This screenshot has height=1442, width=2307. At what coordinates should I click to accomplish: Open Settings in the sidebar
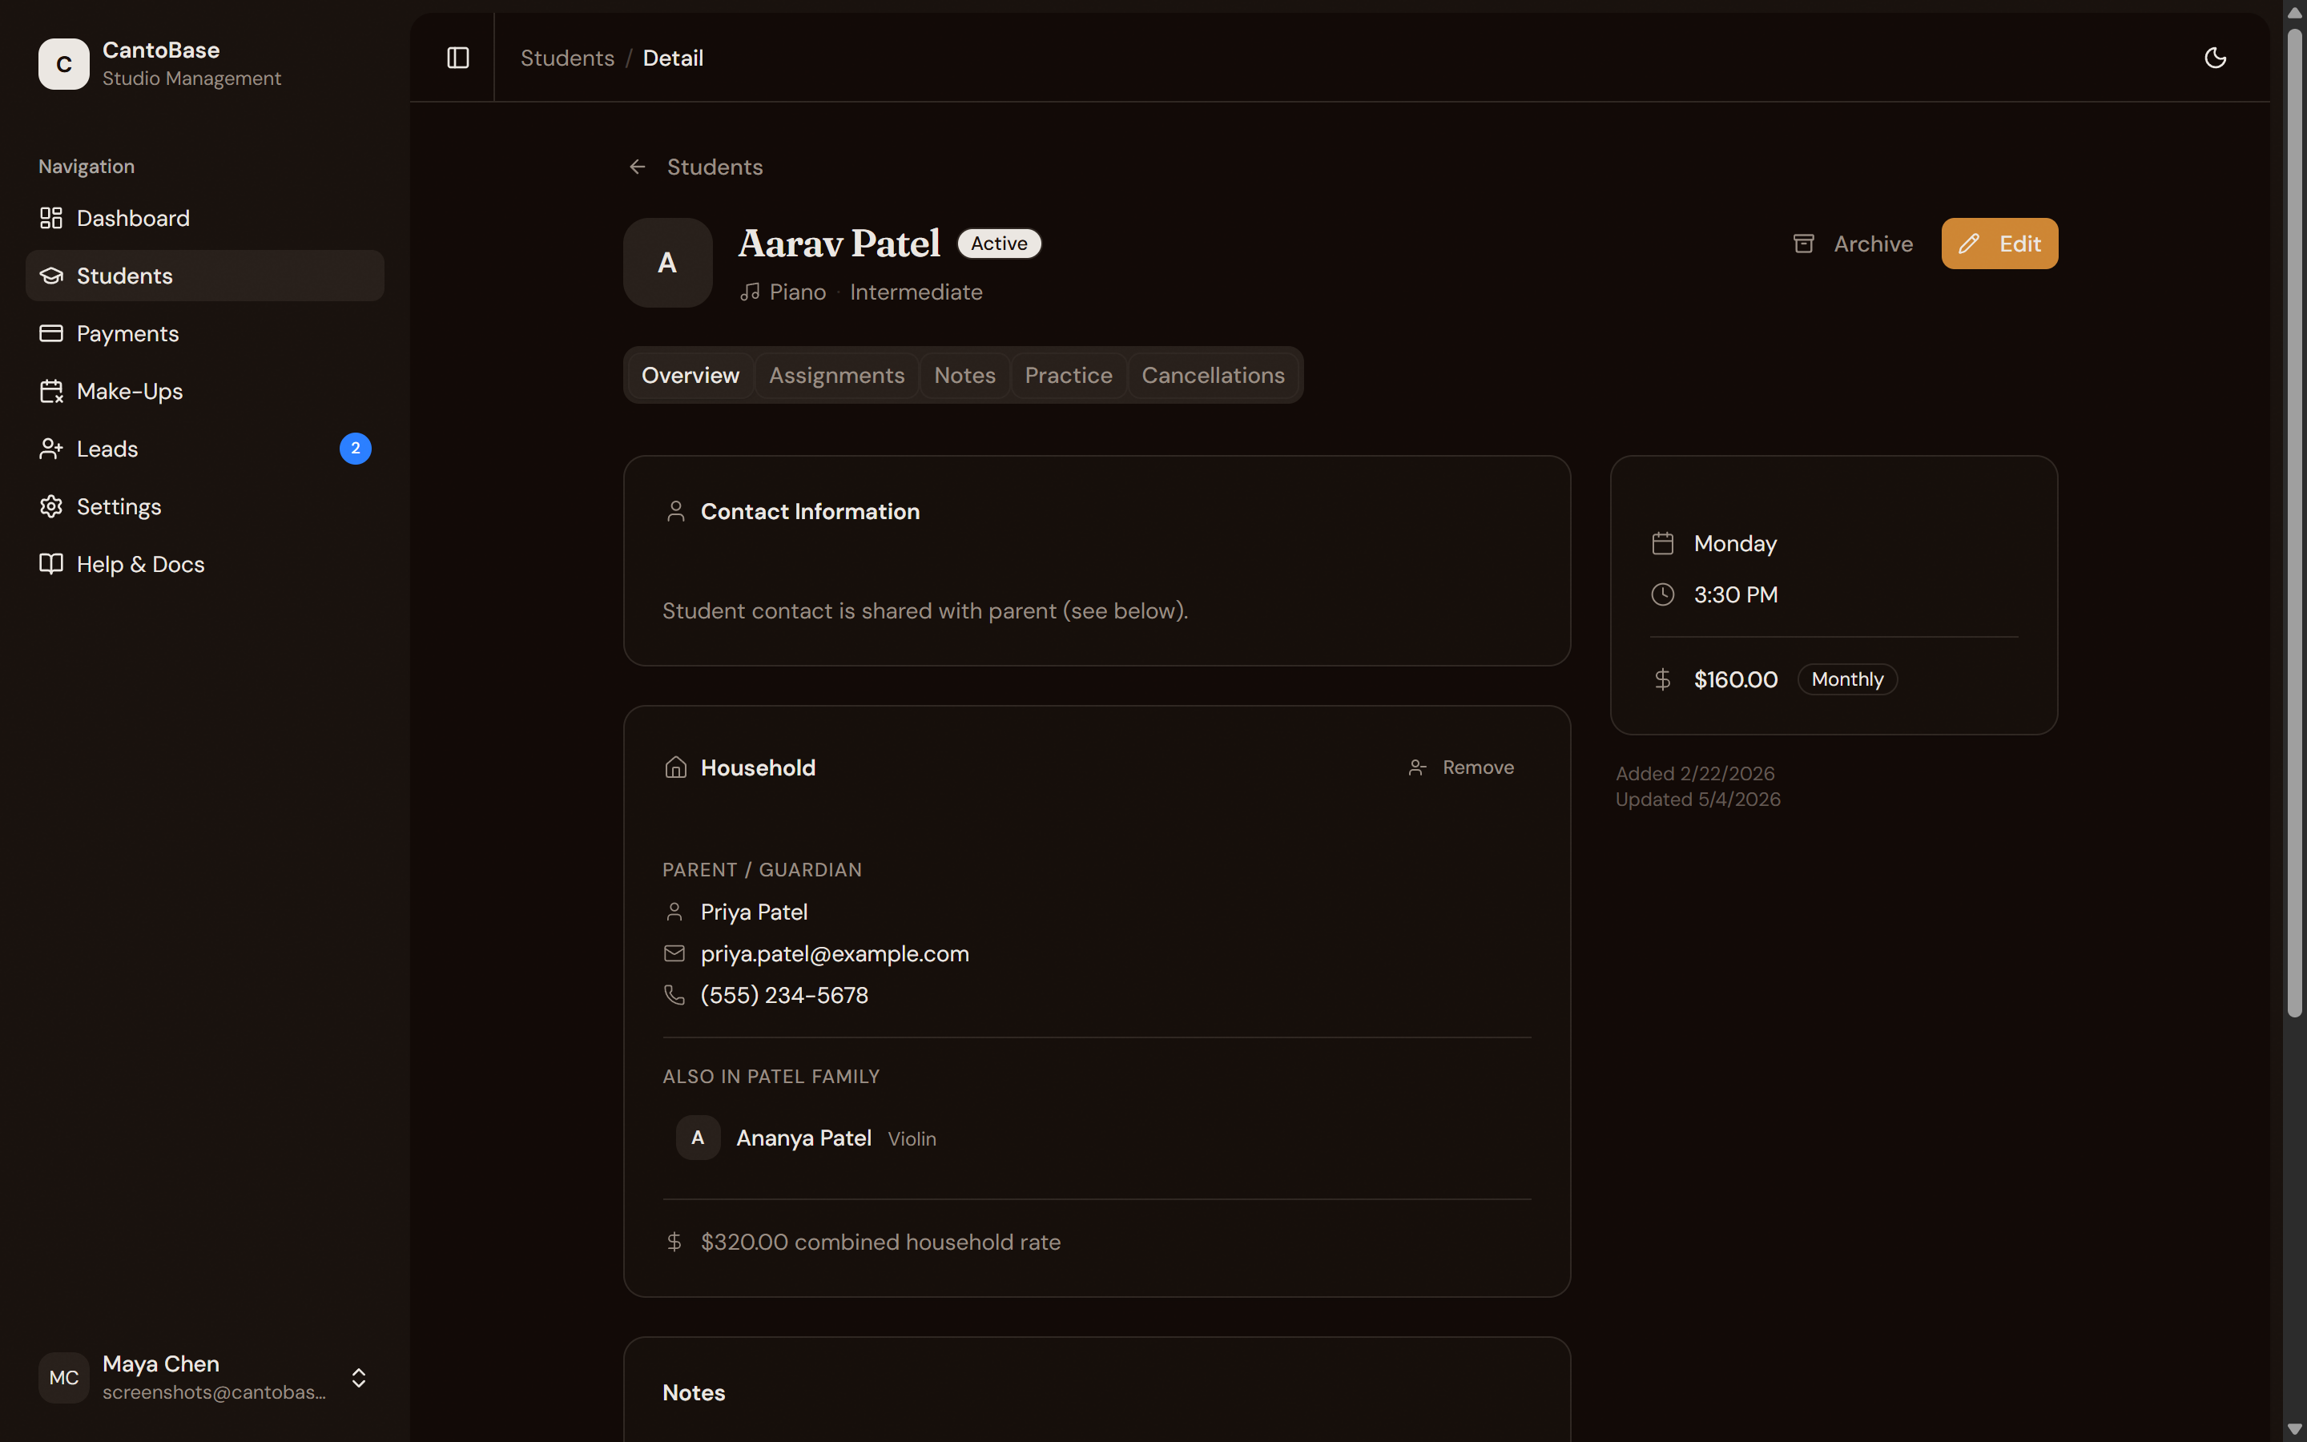[205, 506]
